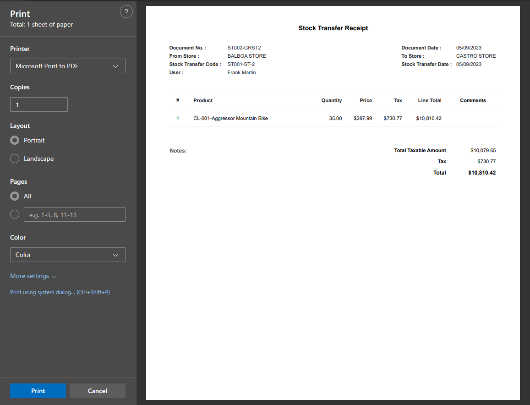The width and height of the screenshot is (530, 405).
Task: Open Print using system dialog link
Action: 60,292
